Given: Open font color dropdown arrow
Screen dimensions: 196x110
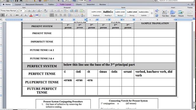Looking at the screenshot, I should pos(34,15).
